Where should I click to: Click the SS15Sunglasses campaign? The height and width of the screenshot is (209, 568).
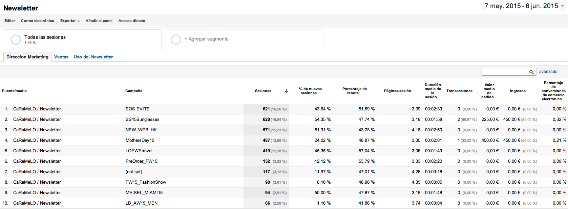pos(142,120)
